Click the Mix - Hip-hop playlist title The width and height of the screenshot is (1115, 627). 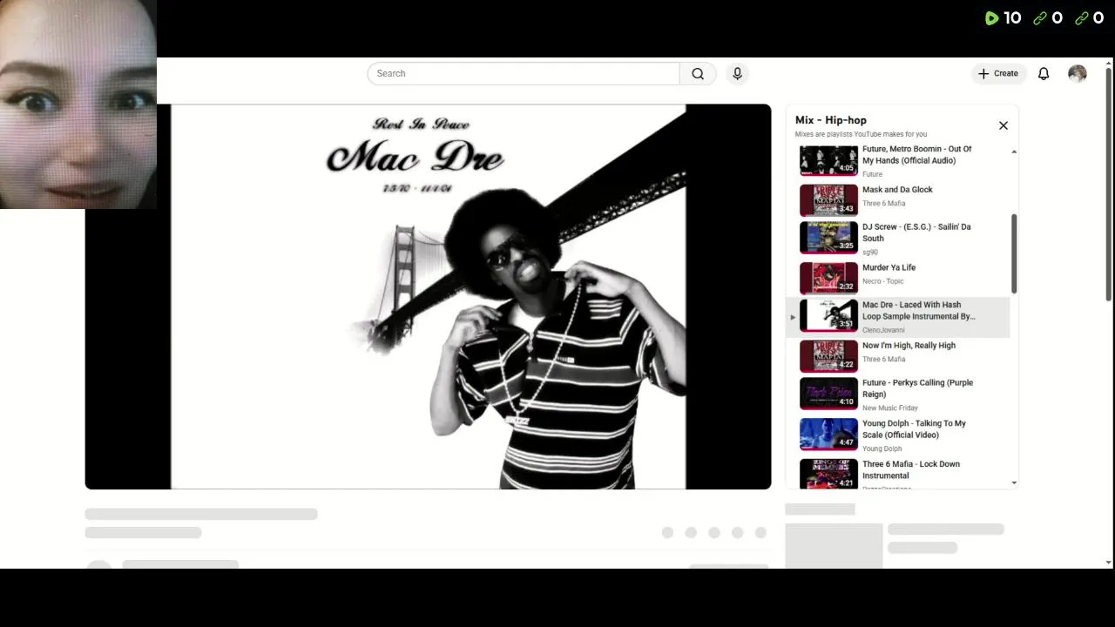click(831, 120)
